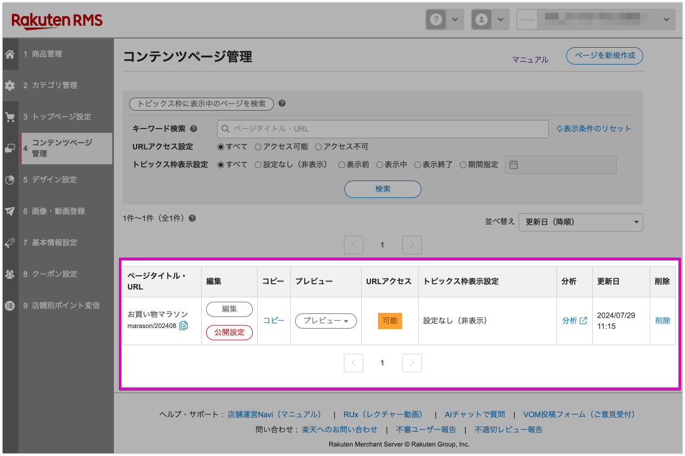Click the shopping cart icon in the sidebar
The width and height of the screenshot is (685, 456).
(10, 117)
